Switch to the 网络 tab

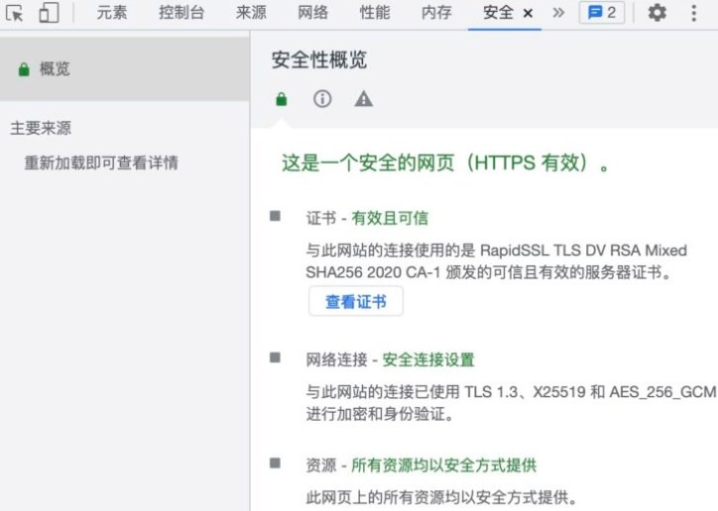coord(312,12)
